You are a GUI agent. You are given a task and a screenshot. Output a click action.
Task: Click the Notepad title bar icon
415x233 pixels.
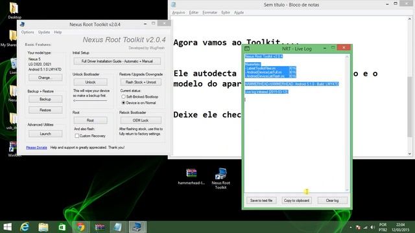click(174, 5)
